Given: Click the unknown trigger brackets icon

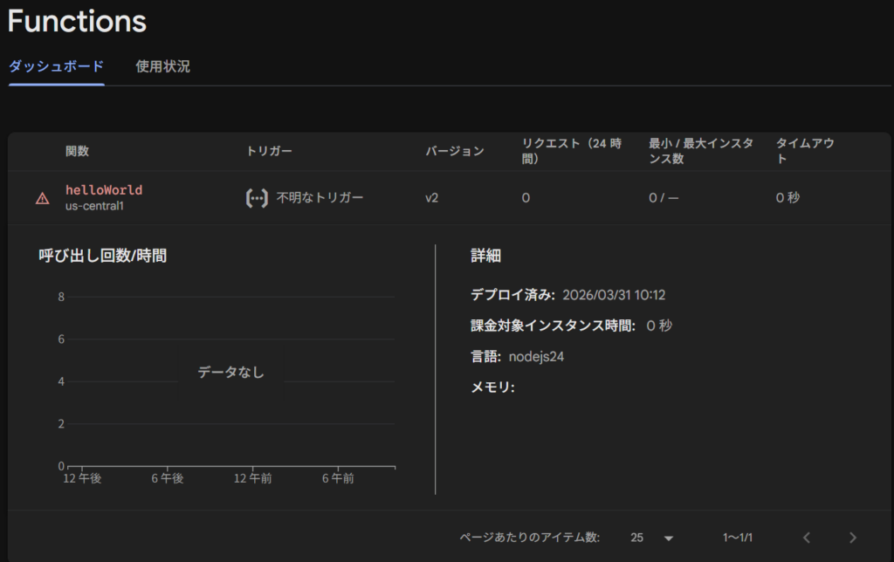Looking at the screenshot, I should pos(256,198).
